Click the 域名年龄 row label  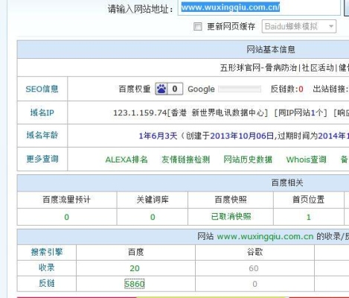(42, 135)
